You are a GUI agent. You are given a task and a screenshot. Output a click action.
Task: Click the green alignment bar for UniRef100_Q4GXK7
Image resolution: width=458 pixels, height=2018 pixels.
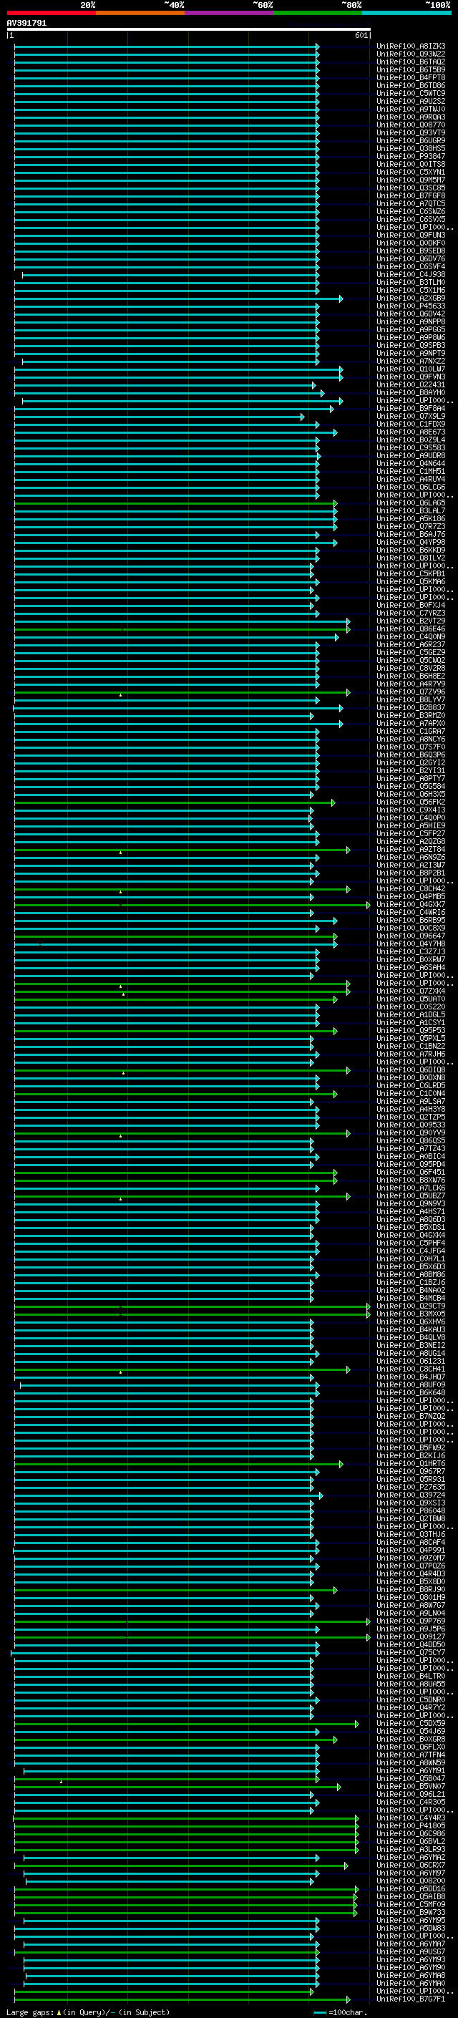click(191, 905)
